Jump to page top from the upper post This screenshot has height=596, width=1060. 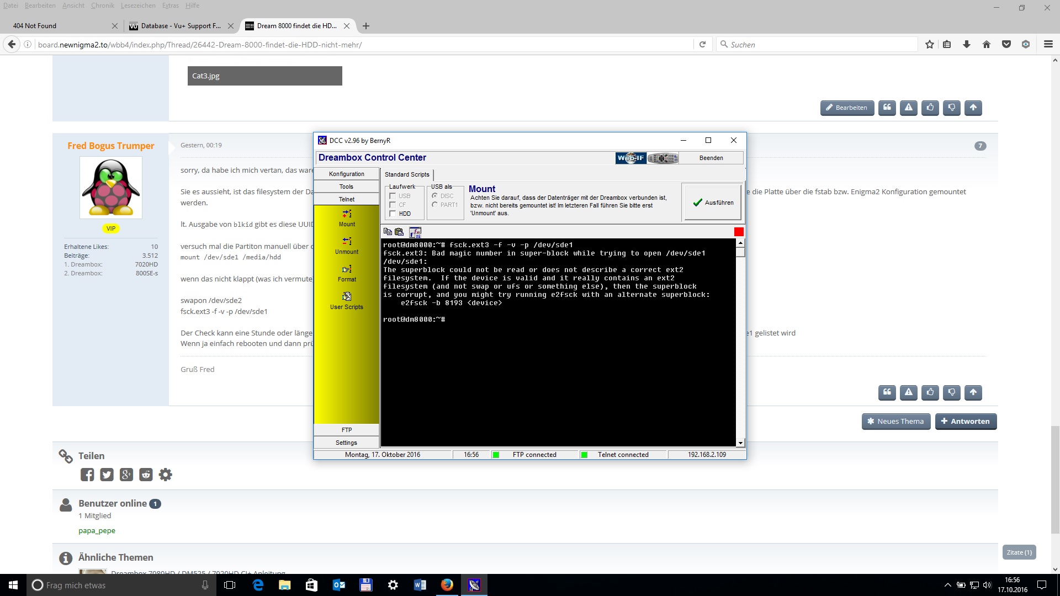click(973, 108)
